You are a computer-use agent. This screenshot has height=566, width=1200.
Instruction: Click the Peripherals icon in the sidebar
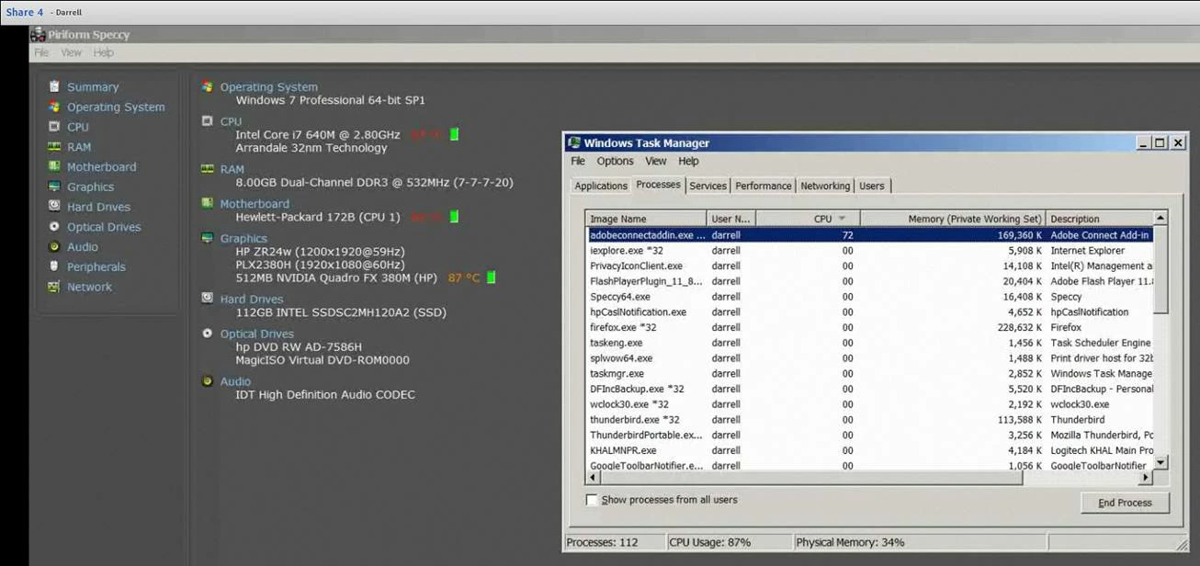click(x=54, y=266)
